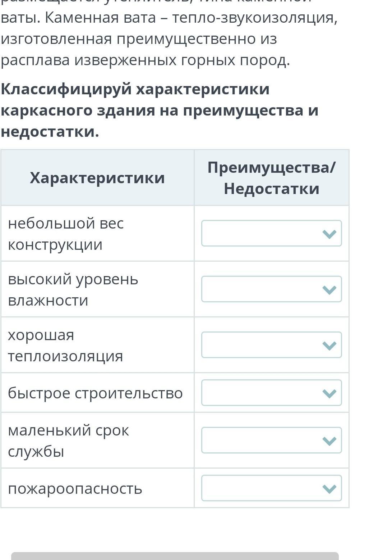
Task: Expand the 'хорошая теплоизоляция' answer dropdown
Action: pos(271,345)
